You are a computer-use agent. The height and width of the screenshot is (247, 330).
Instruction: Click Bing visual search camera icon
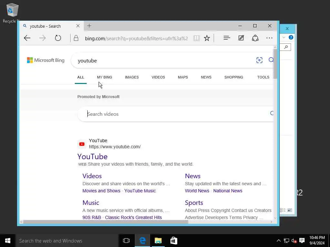click(x=259, y=60)
